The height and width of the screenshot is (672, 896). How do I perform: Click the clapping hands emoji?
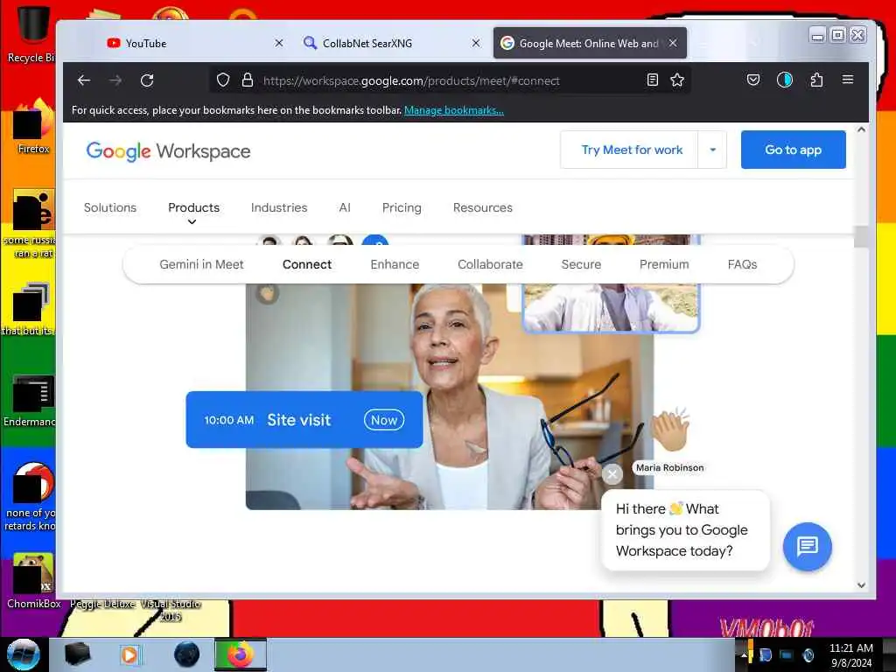coord(670,430)
